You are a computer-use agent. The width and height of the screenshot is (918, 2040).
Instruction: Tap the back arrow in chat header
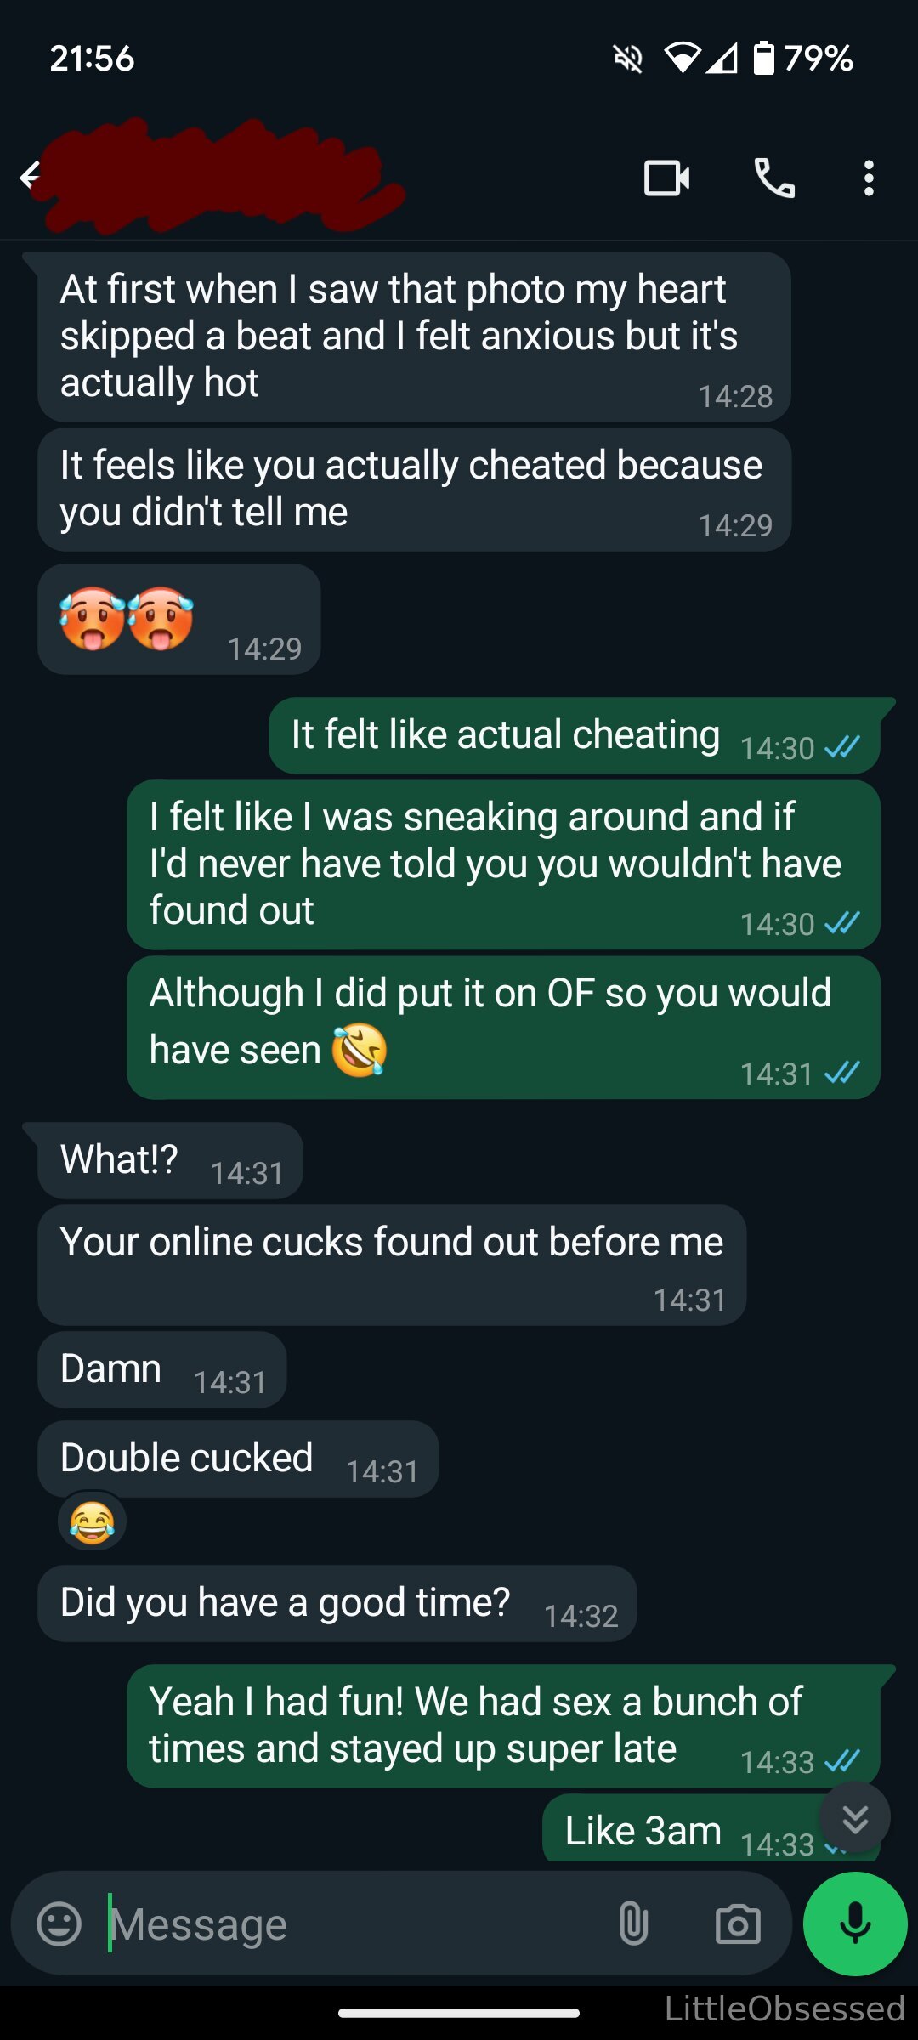[x=30, y=177]
